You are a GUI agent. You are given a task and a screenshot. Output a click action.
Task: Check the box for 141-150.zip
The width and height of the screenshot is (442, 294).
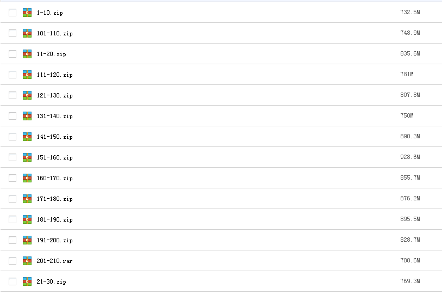click(x=13, y=137)
